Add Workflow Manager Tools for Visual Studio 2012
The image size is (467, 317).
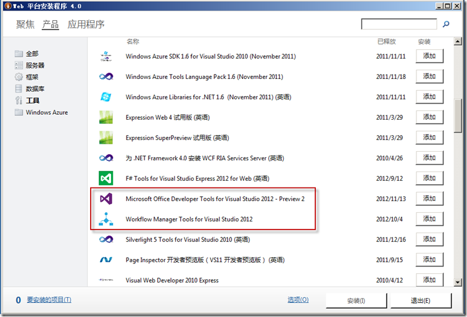click(429, 219)
